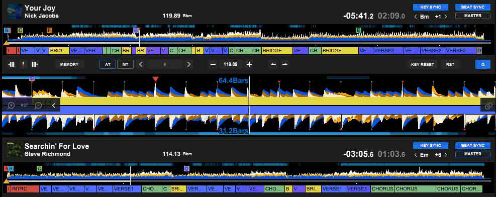Jump to hot cue C on Your Joy overview

click(x=20, y=31)
